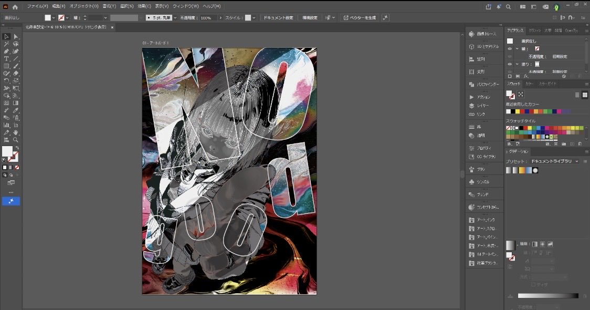Switch swatches to thumbnail grid view
Screen dimensions: 590x310
tap(585, 95)
